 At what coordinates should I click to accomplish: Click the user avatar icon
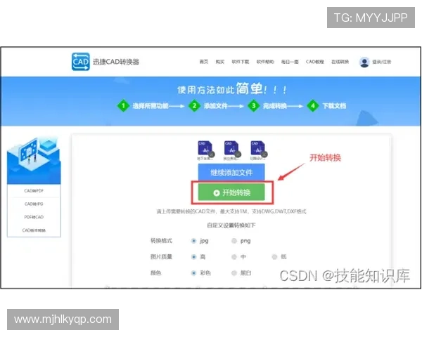click(x=364, y=62)
